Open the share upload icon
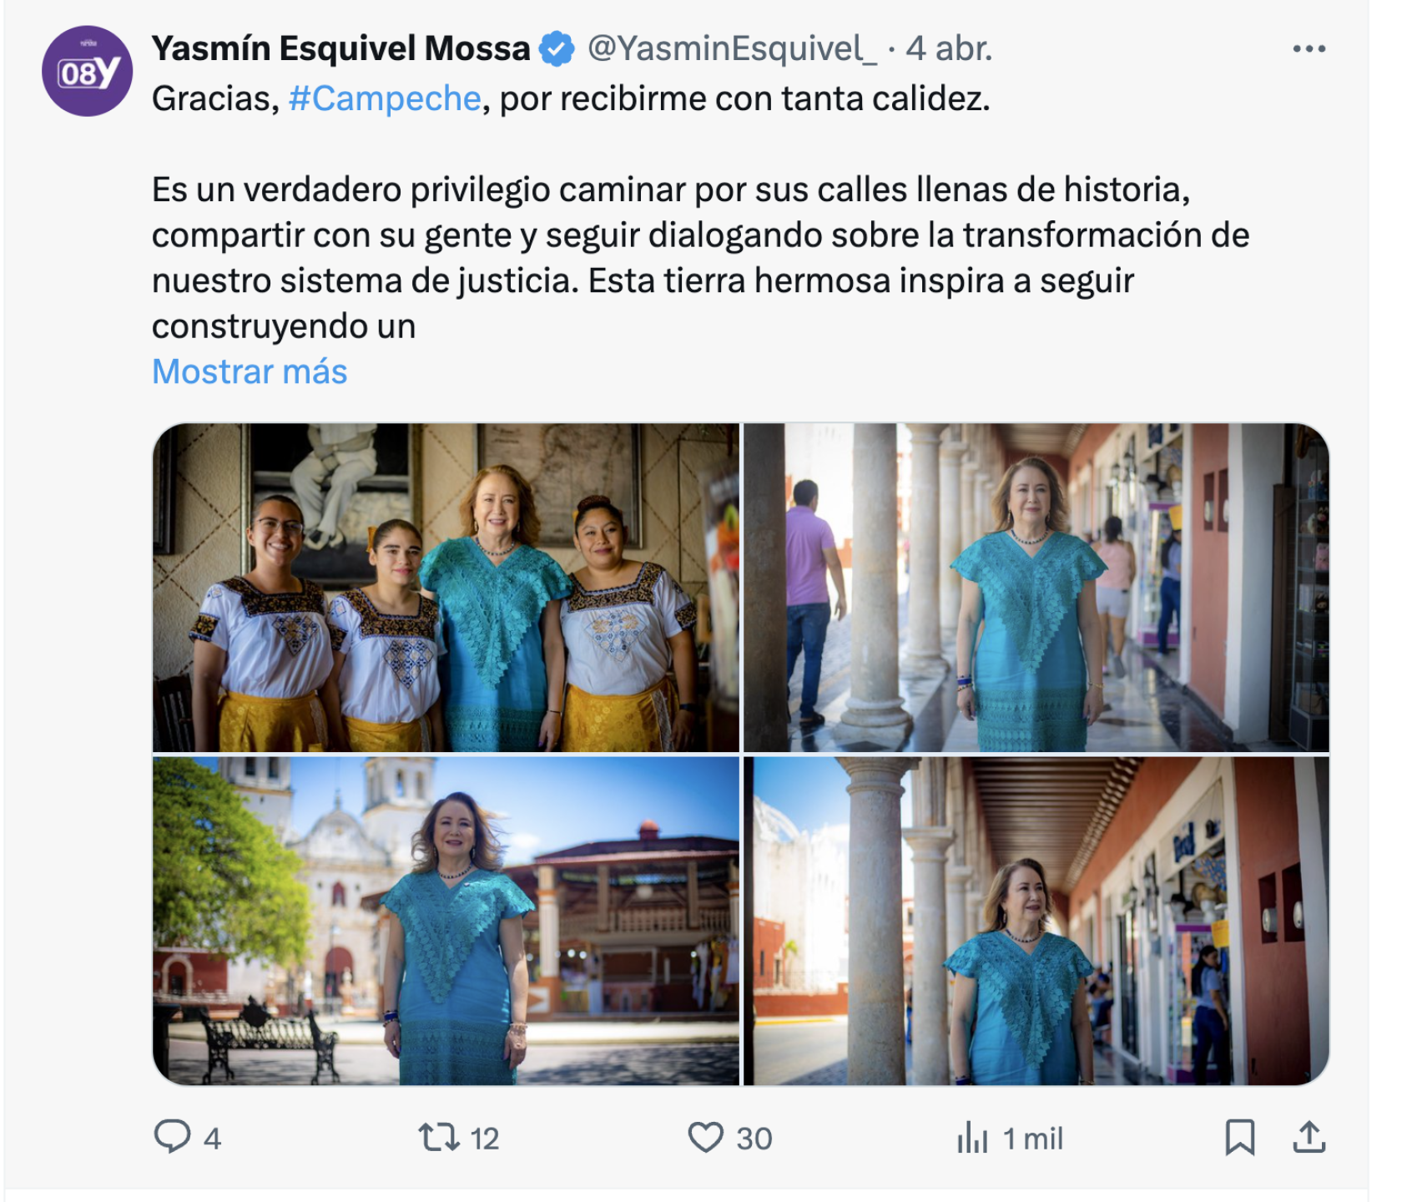 point(1309,1137)
